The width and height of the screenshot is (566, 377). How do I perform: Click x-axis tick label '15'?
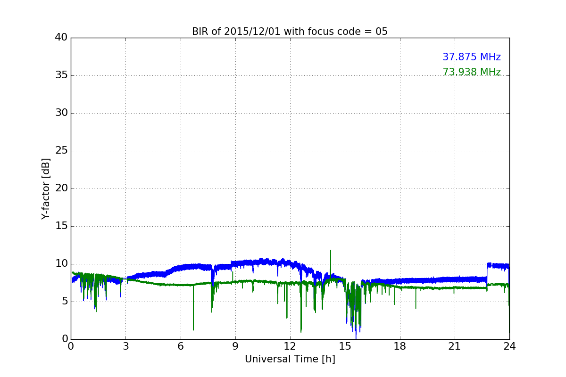click(345, 346)
